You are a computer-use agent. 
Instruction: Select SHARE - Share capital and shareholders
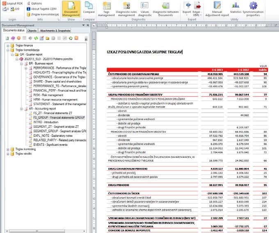57,81
